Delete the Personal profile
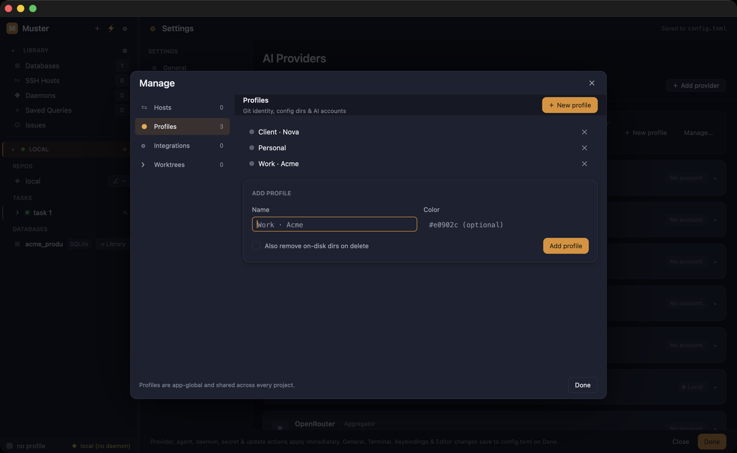737x453 pixels. (585, 148)
